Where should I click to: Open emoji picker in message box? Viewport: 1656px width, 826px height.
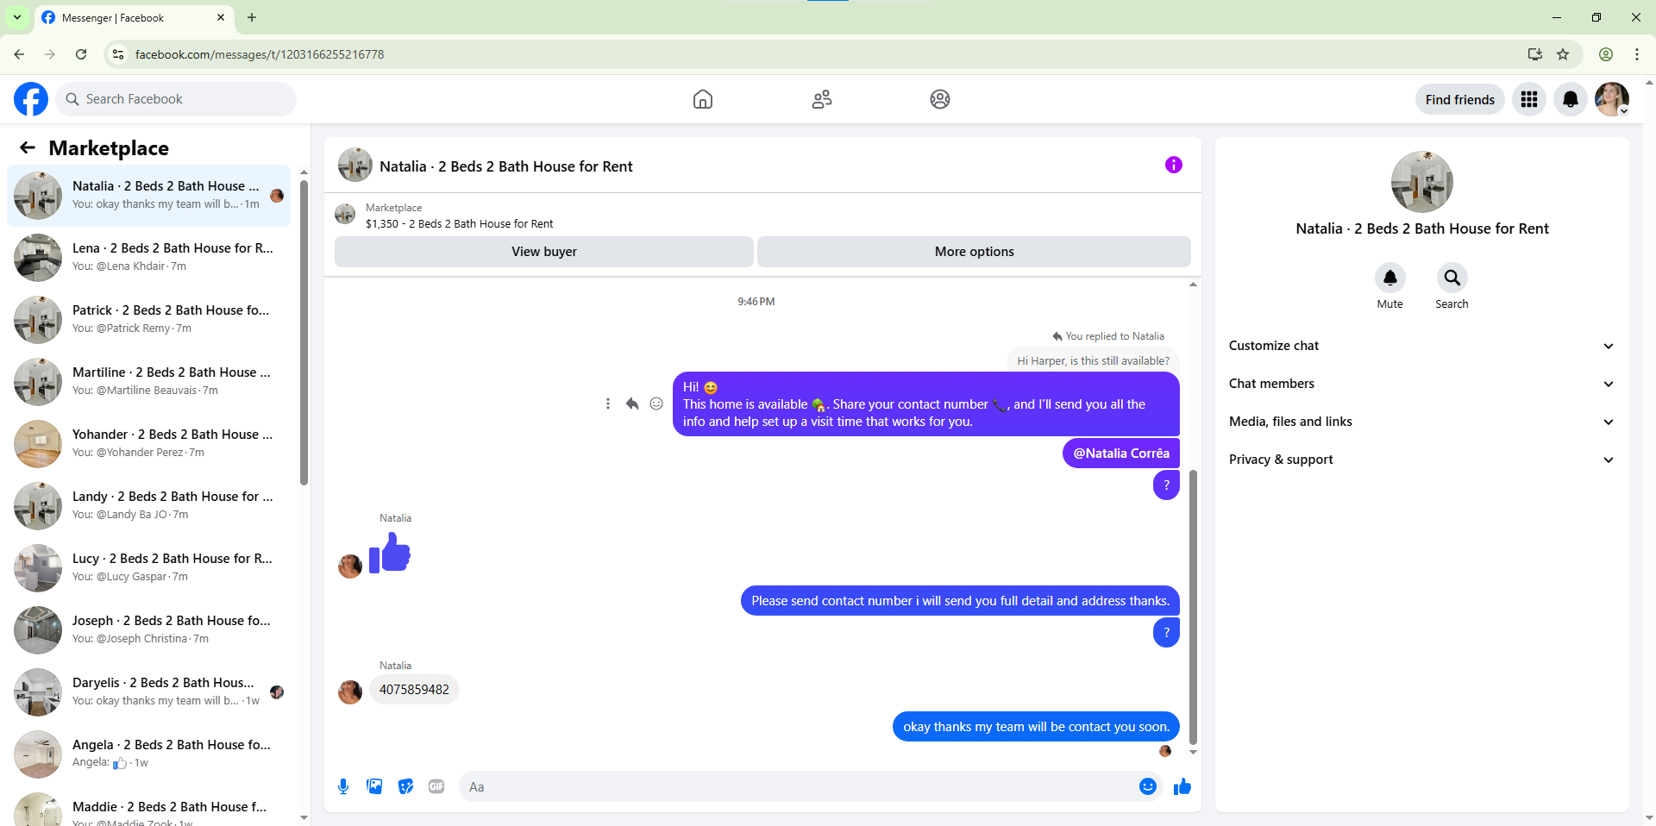pyautogui.click(x=1147, y=786)
